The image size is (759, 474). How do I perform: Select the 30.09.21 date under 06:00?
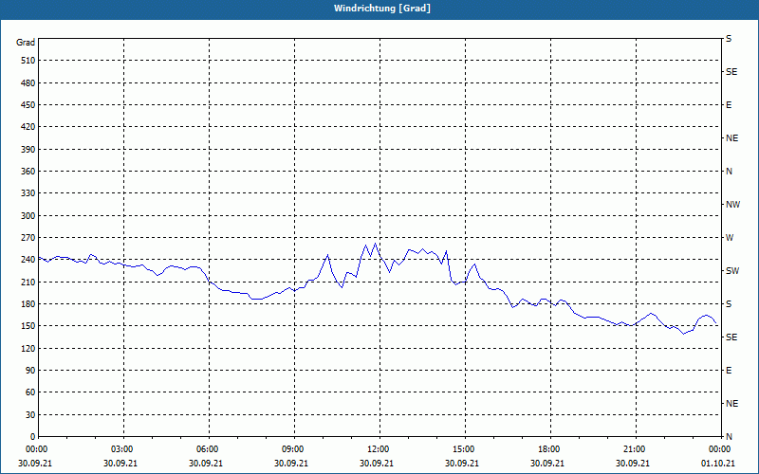206,464
